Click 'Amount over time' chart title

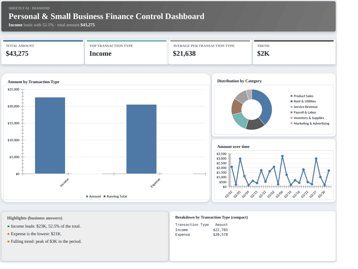pos(233,147)
